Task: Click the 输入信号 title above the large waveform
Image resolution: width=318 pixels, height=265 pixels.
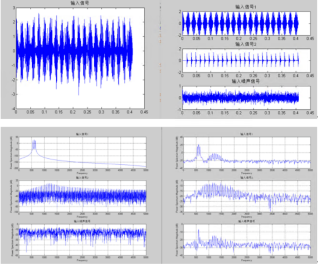Action: point(80,4)
